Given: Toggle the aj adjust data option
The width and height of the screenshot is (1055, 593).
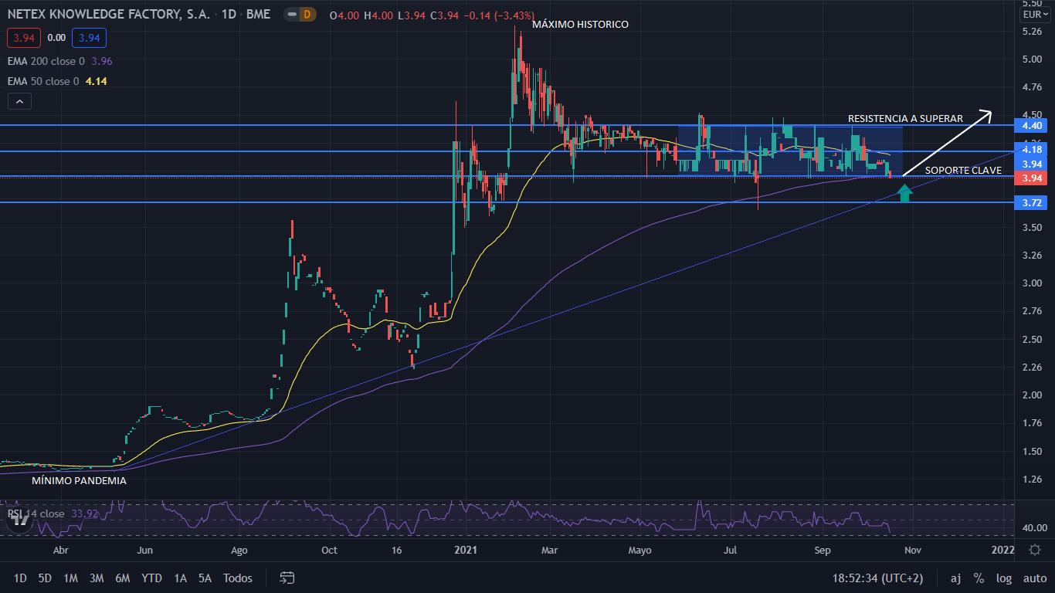Looking at the screenshot, I should (955, 578).
